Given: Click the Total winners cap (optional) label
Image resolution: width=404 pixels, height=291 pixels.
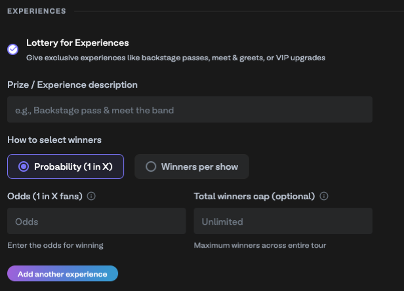Looking at the screenshot, I should [254, 196].
